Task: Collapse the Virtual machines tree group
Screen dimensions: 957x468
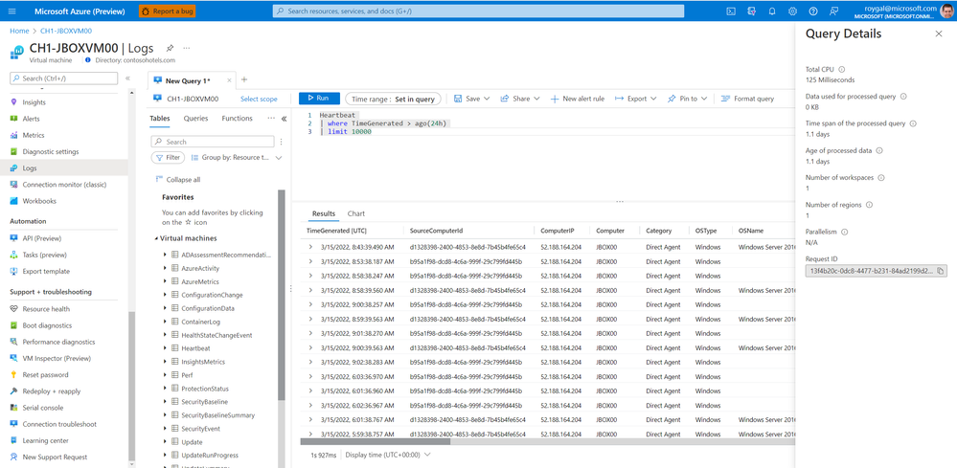Action: [x=155, y=239]
